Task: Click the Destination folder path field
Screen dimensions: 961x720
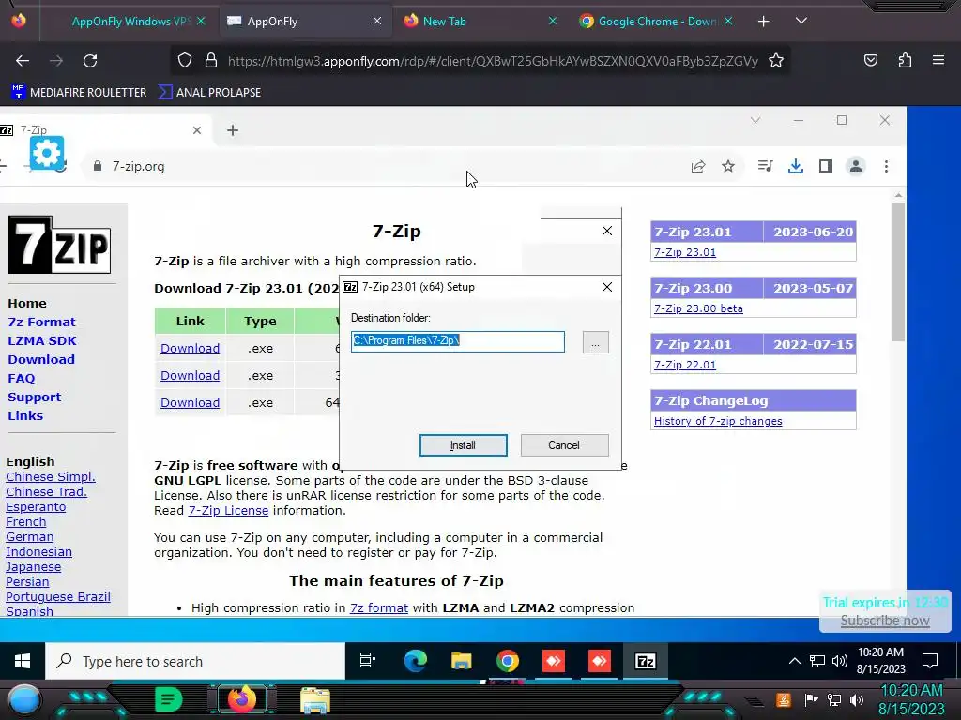Action: point(458,341)
